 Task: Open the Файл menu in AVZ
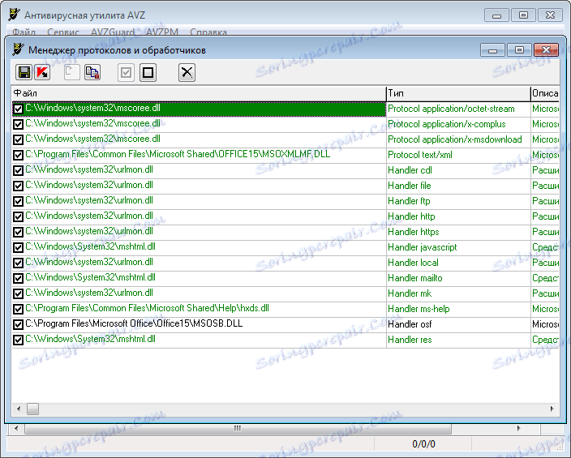click(24, 32)
